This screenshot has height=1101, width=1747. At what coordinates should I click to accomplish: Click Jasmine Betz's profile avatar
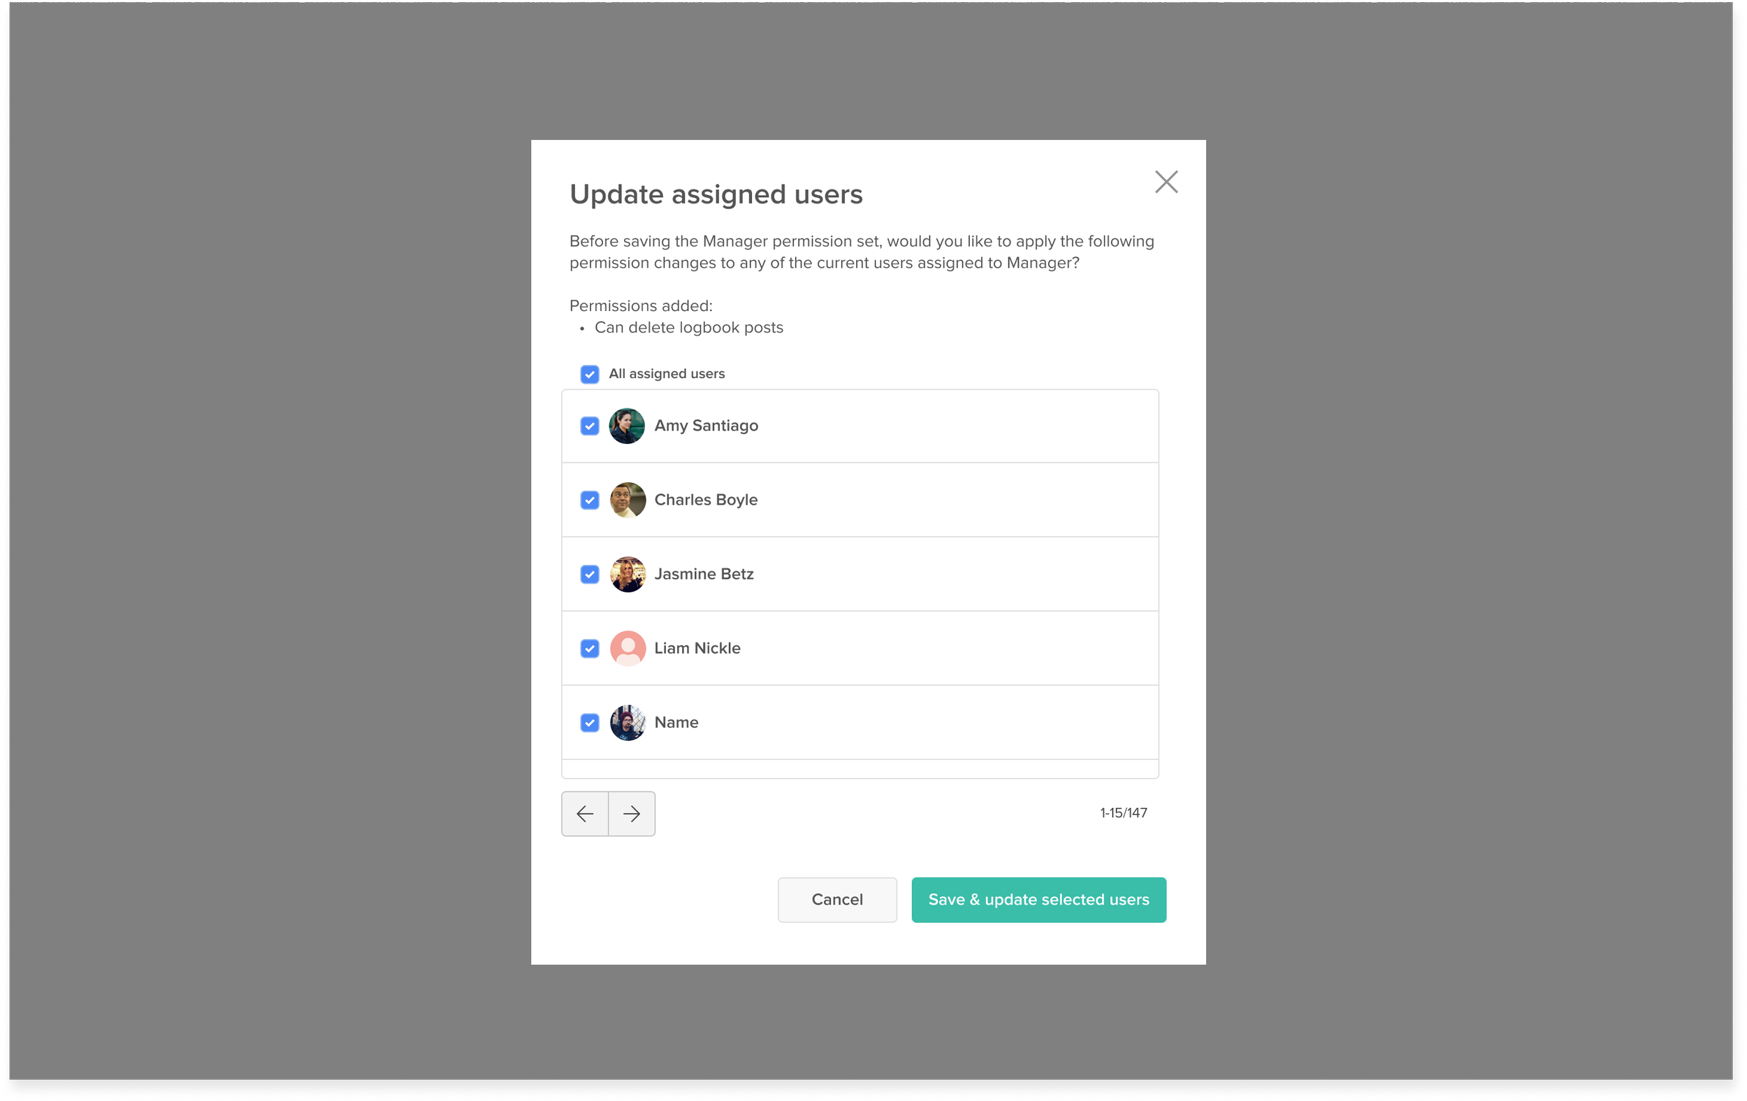(628, 574)
